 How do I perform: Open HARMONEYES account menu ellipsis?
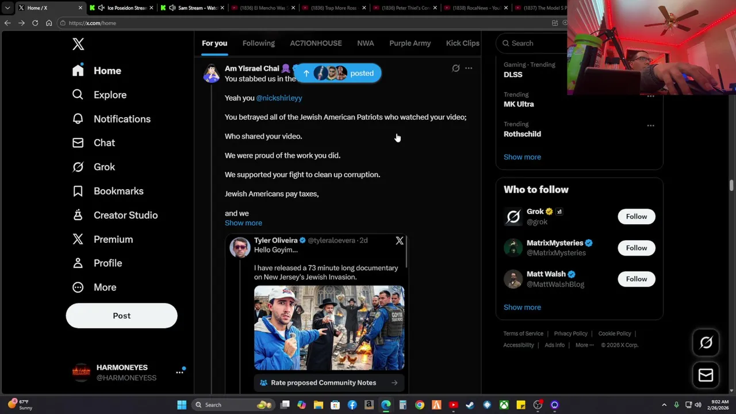[179, 373]
